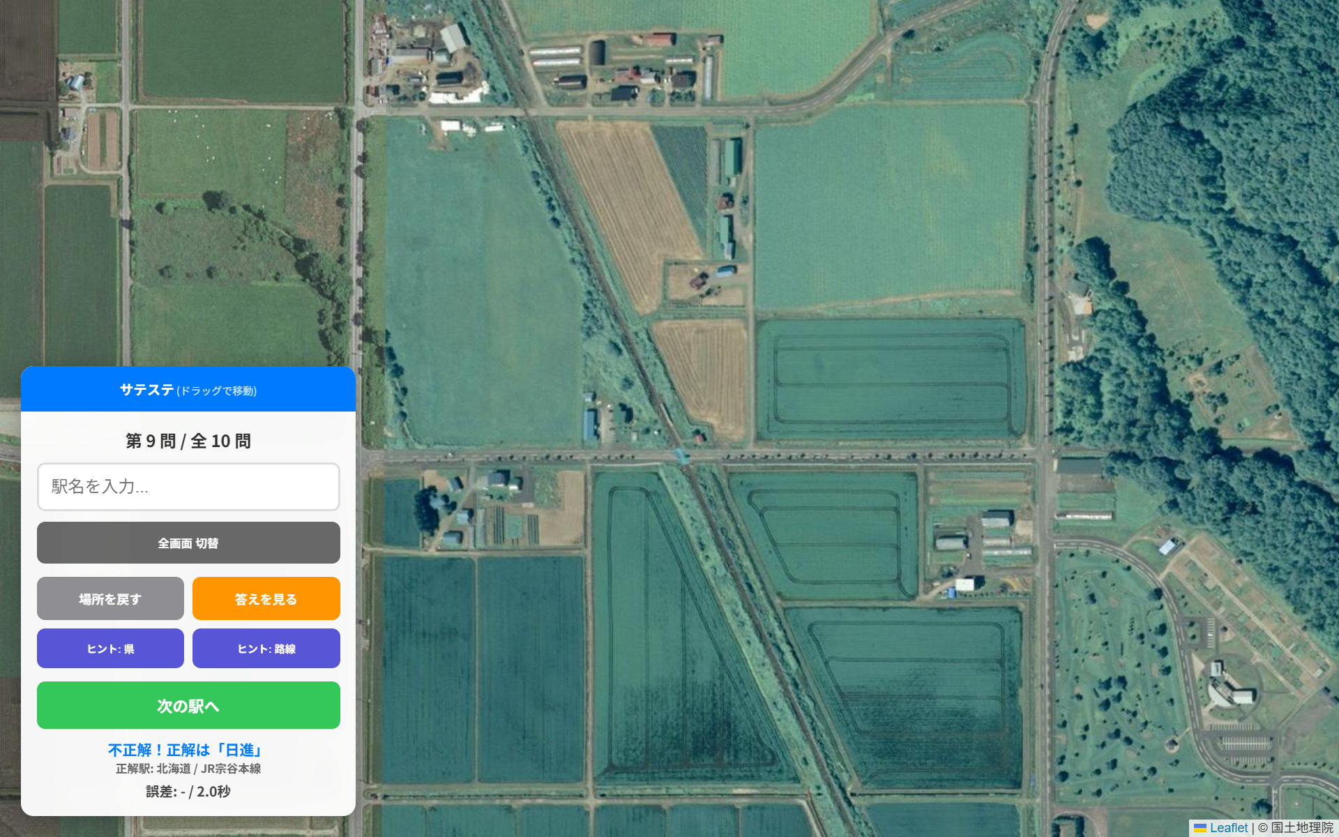This screenshot has height=837, width=1339.
Task: Click the long blue-roofed barn west of tracks
Action: 590,424
